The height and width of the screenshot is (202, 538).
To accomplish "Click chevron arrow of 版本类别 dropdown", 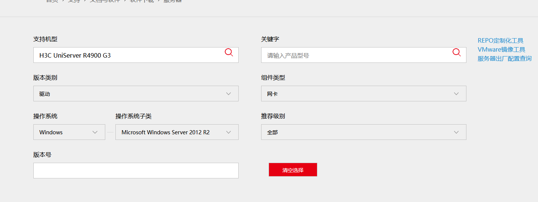I will 229,94.
